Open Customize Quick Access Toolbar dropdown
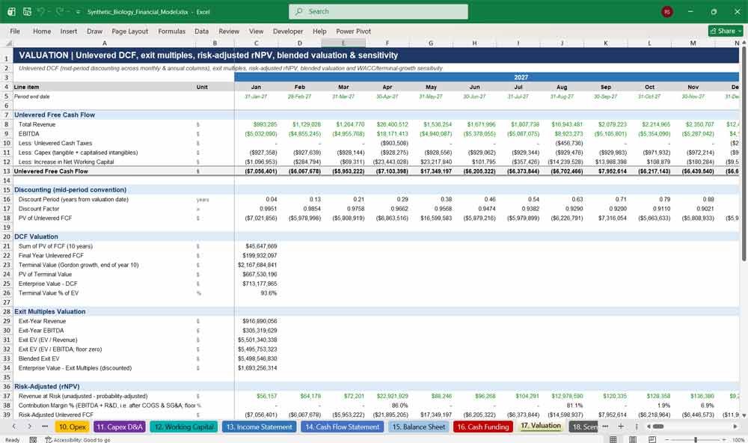This screenshot has width=748, height=443. (78, 11)
